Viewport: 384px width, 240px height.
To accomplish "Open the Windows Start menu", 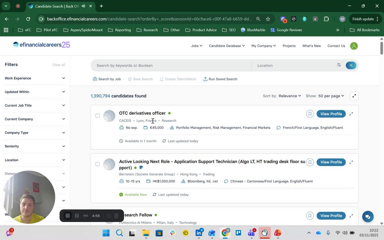I will click(x=106, y=233).
